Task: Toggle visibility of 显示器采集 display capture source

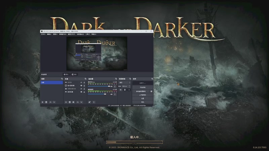Action: point(81,86)
